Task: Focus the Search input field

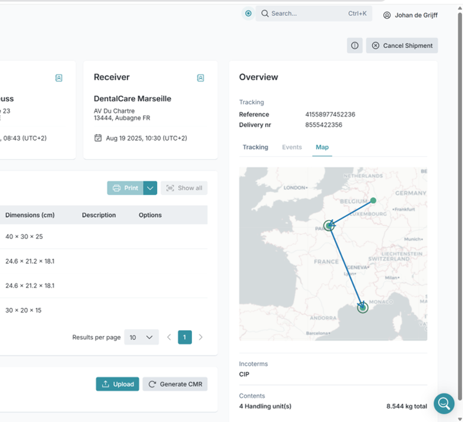Action: tap(314, 13)
